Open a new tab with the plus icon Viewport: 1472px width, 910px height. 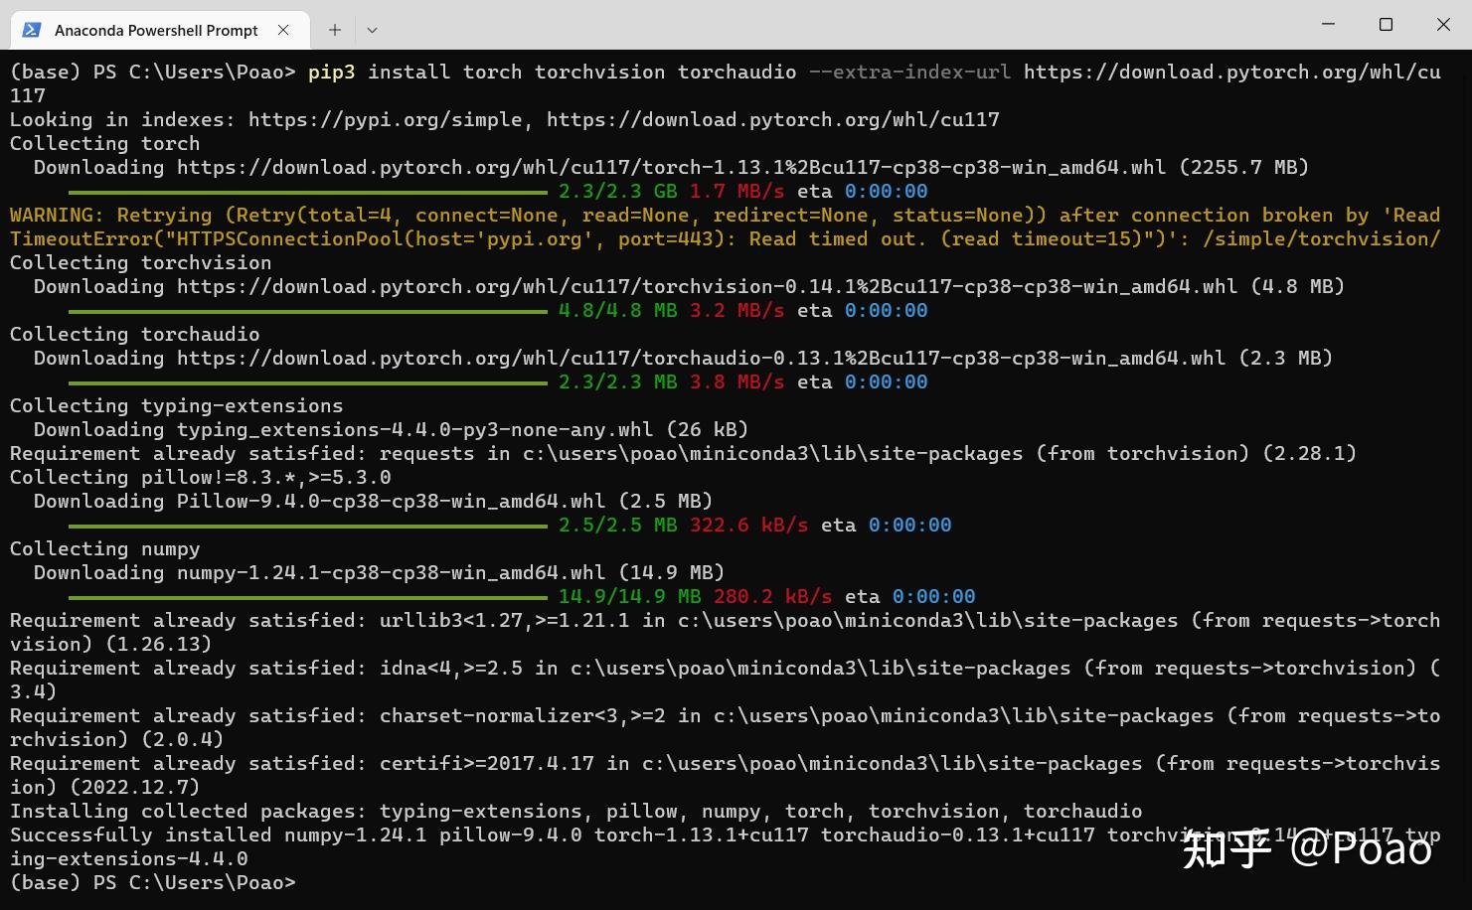pos(334,30)
